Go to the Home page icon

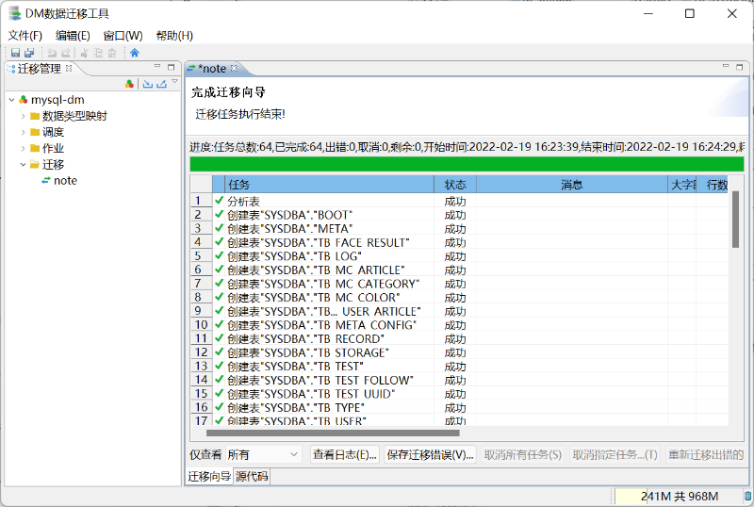tap(135, 53)
